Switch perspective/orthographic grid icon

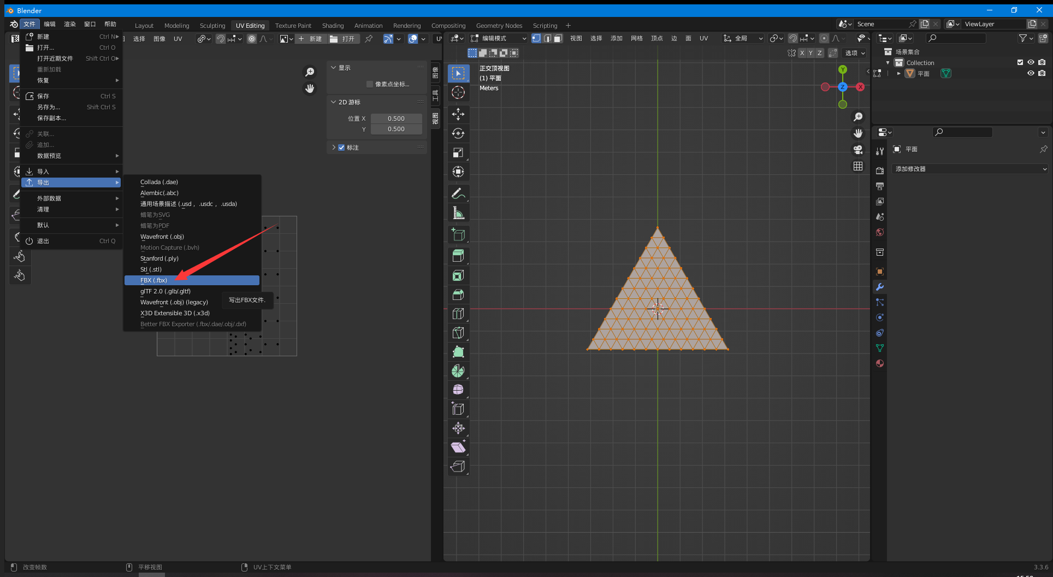click(858, 166)
